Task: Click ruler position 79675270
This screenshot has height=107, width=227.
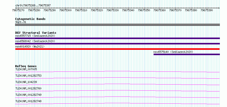Action: coord(18,10)
